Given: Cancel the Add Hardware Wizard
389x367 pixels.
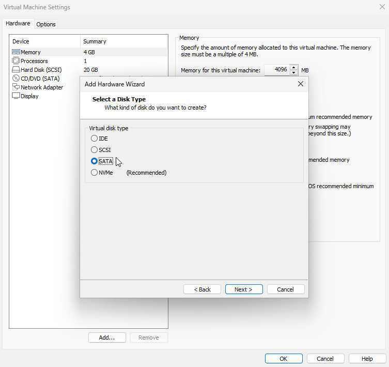Looking at the screenshot, I should coord(286,289).
